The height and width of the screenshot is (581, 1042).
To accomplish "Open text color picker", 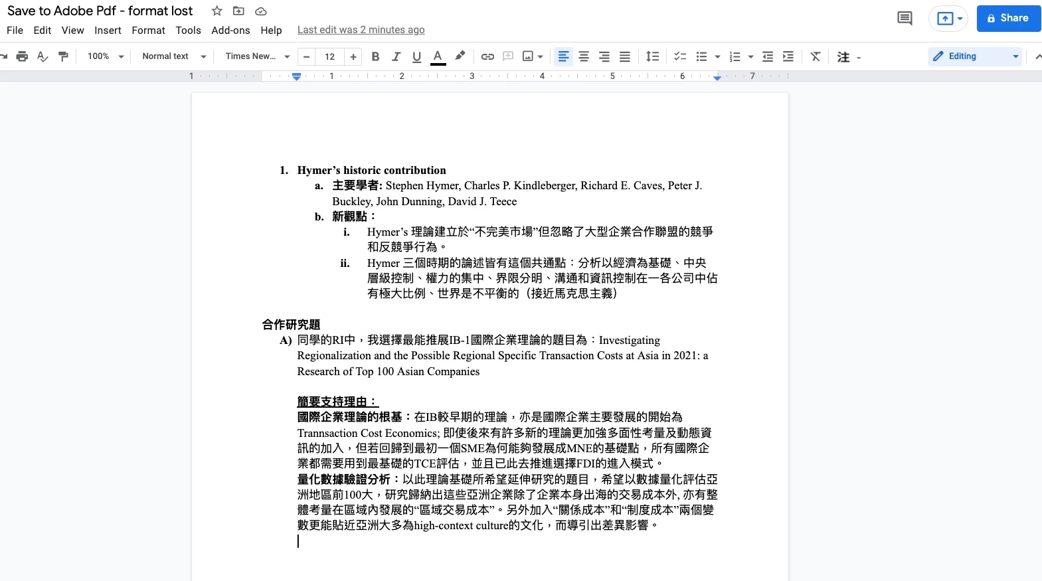I will [438, 56].
